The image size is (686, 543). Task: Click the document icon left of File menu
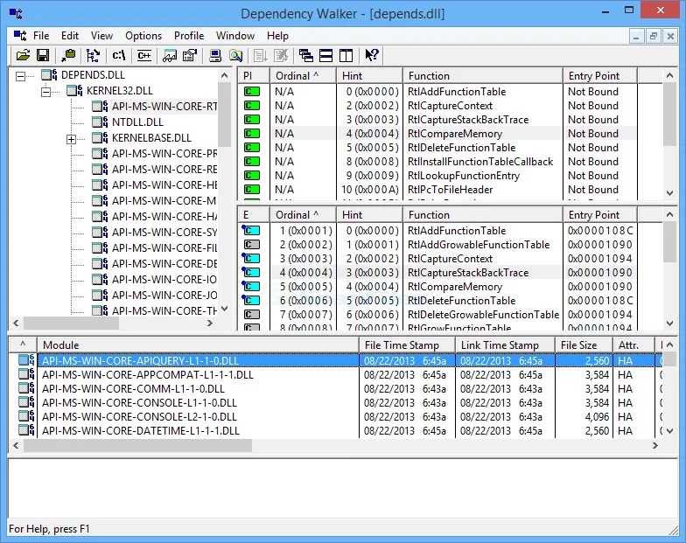click(x=19, y=35)
